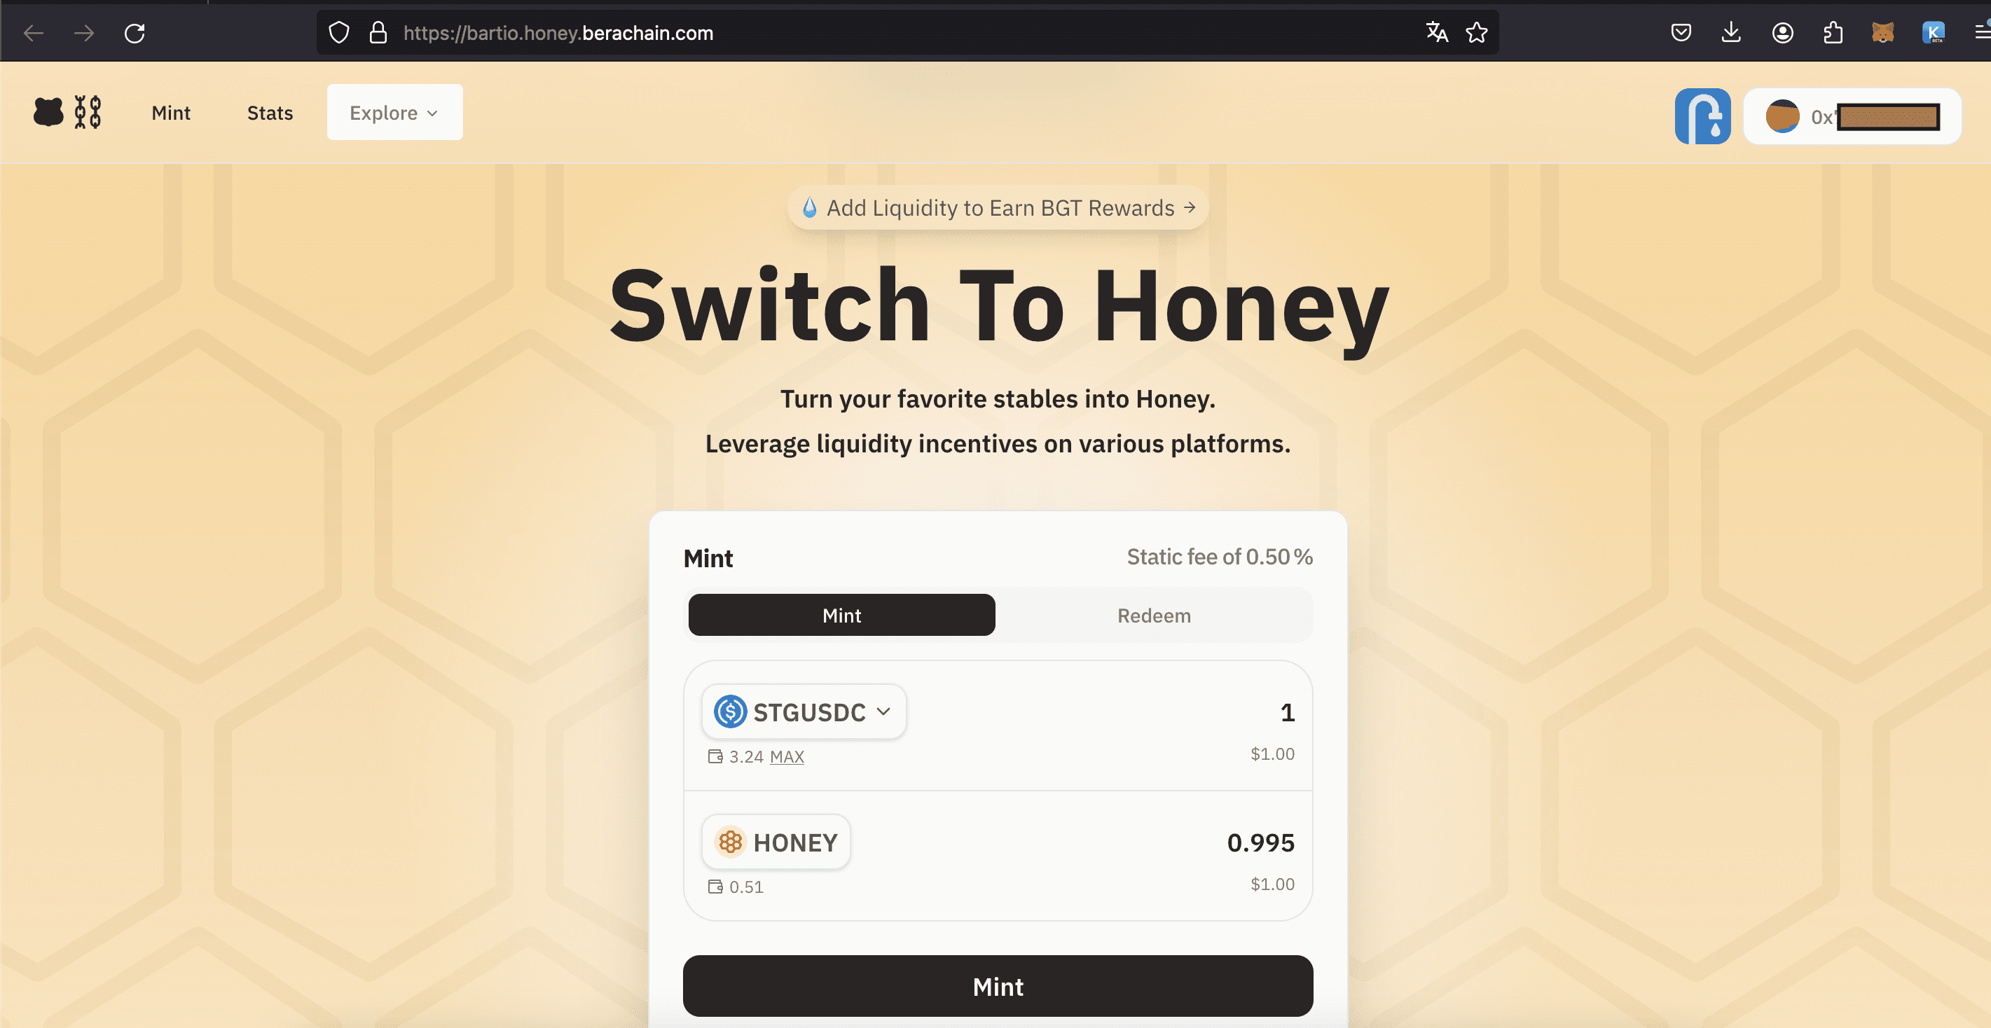Click the MetaMask fox extension icon
Image resolution: width=1991 pixels, height=1028 pixels.
[1883, 32]
